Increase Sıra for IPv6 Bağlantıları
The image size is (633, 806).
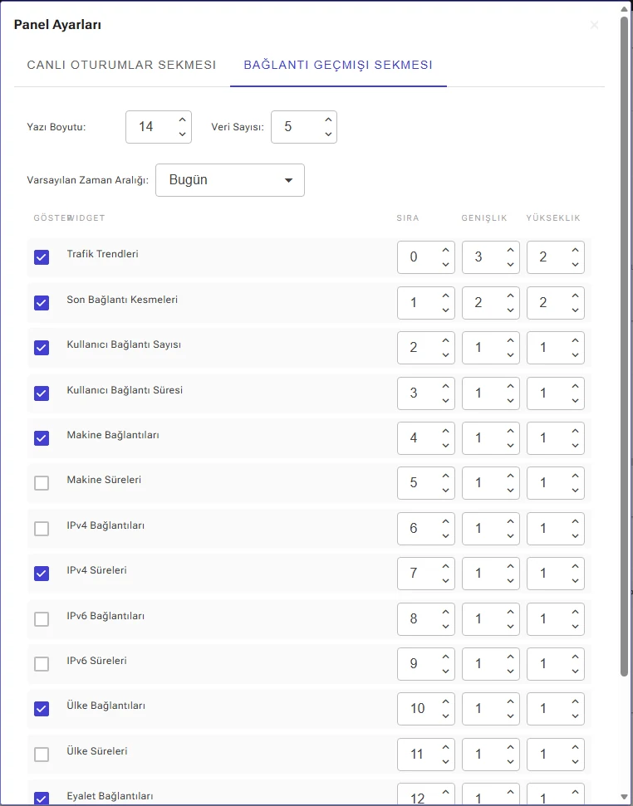446,612
